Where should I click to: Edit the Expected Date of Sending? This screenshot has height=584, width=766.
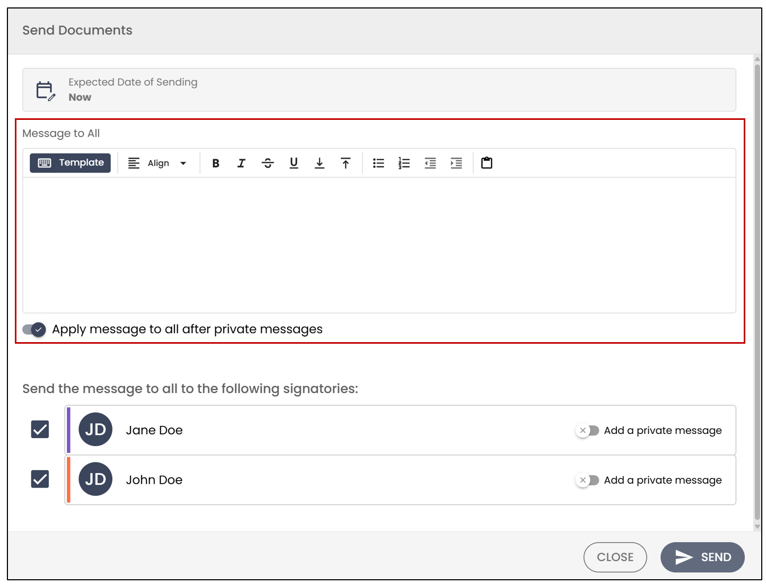click(379, 90)
